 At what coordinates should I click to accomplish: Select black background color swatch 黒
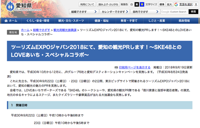(137, 4)
